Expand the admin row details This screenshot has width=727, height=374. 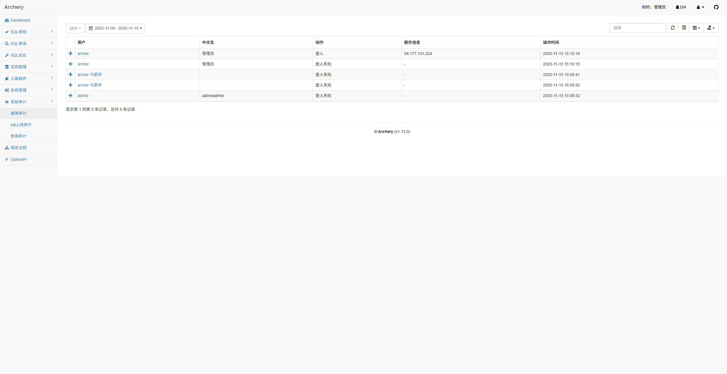(x=70, y=96)
